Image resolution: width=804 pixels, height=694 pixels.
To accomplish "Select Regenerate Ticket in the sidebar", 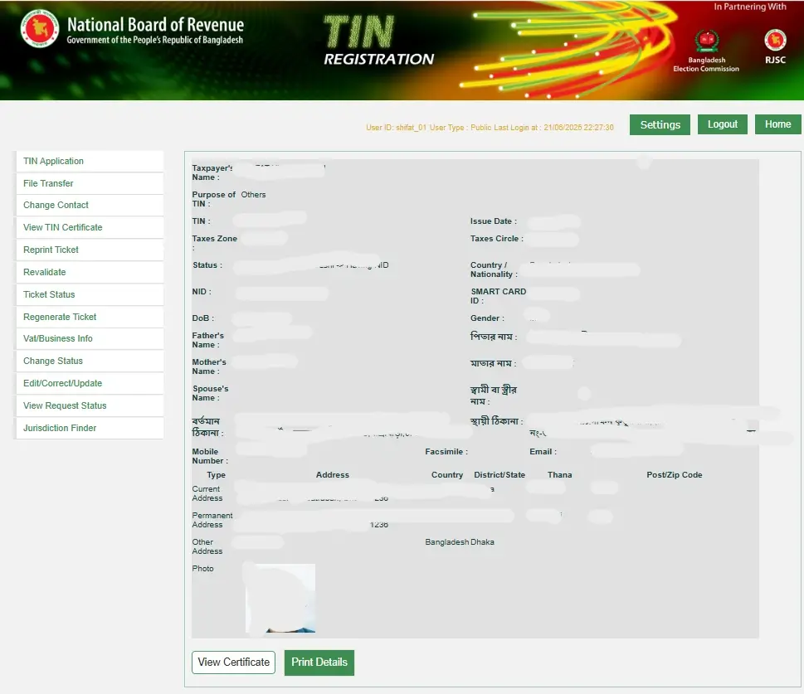I will coord(61,317).
